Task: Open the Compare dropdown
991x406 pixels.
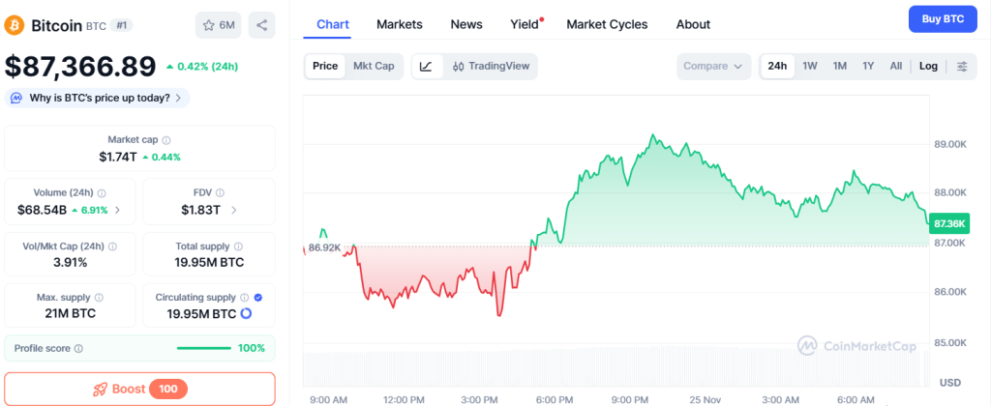Action: point(713,66)
